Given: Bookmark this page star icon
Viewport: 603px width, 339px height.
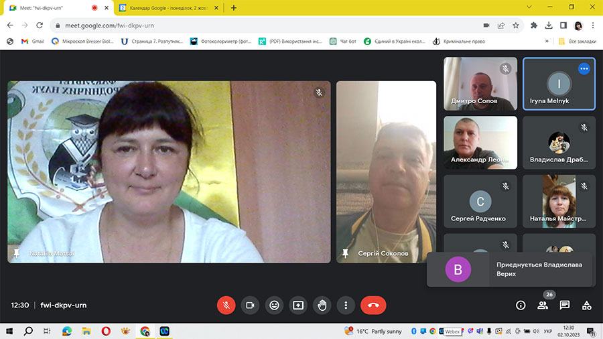Looking at the screenshot, I should tap(516, 25).
